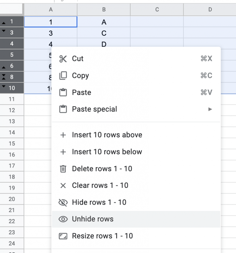
Task: Click the resize icon beside Resize rows
Action: click(x=63, y=236)
